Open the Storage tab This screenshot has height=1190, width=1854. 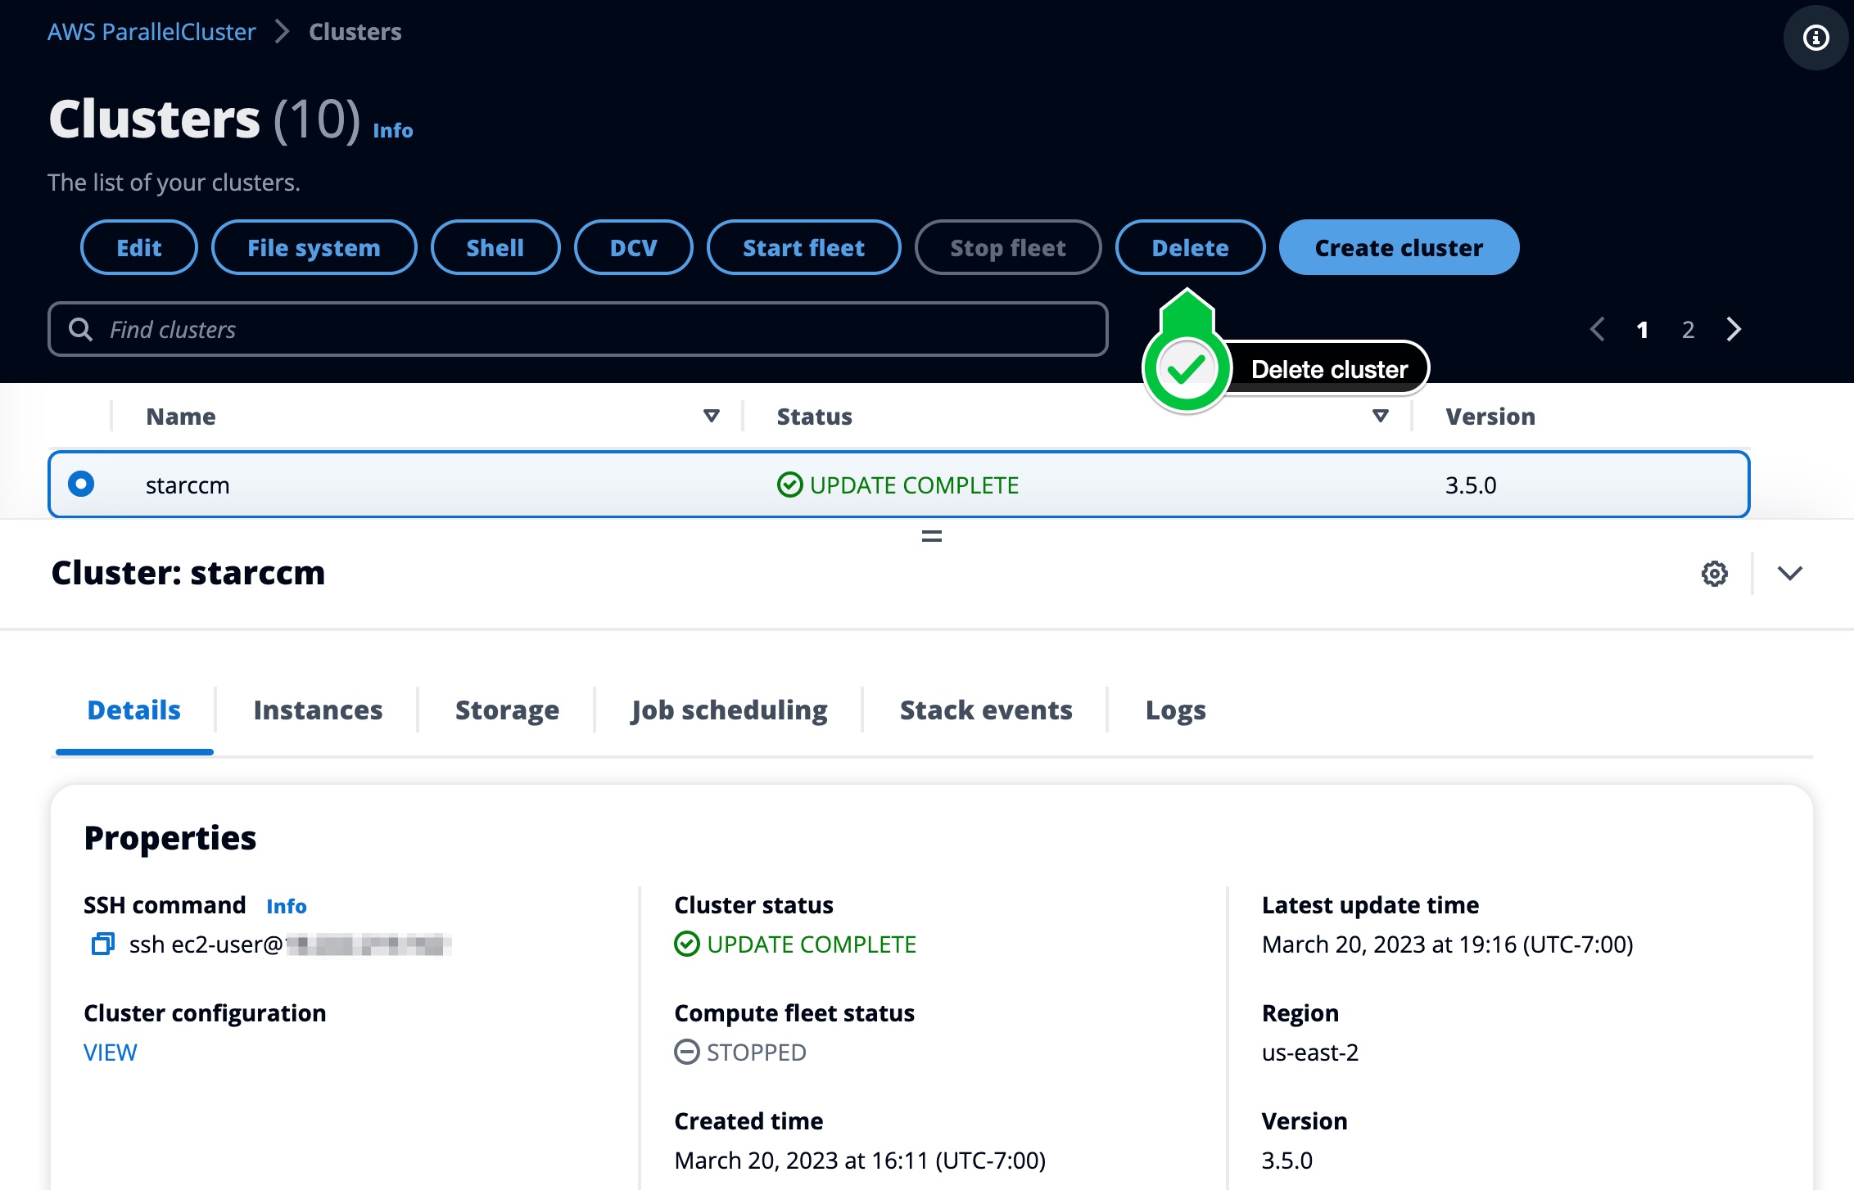pyautogui.click(x=507, y=710)
